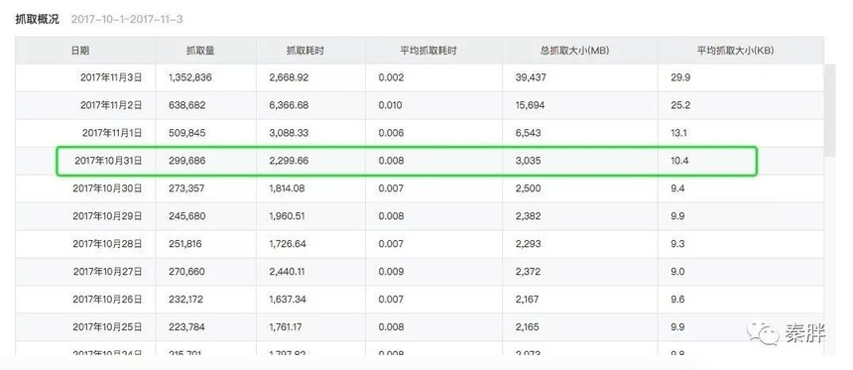Click crawl time value 1,814.08
Image resolution: width=853 pixels, height=370 pixels.
287,188
